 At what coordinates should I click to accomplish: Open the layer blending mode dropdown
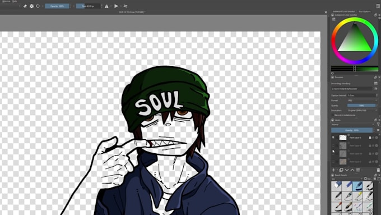click(x=352, y=125)
